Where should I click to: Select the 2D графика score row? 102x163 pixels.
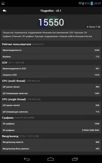tap(51, 124)
